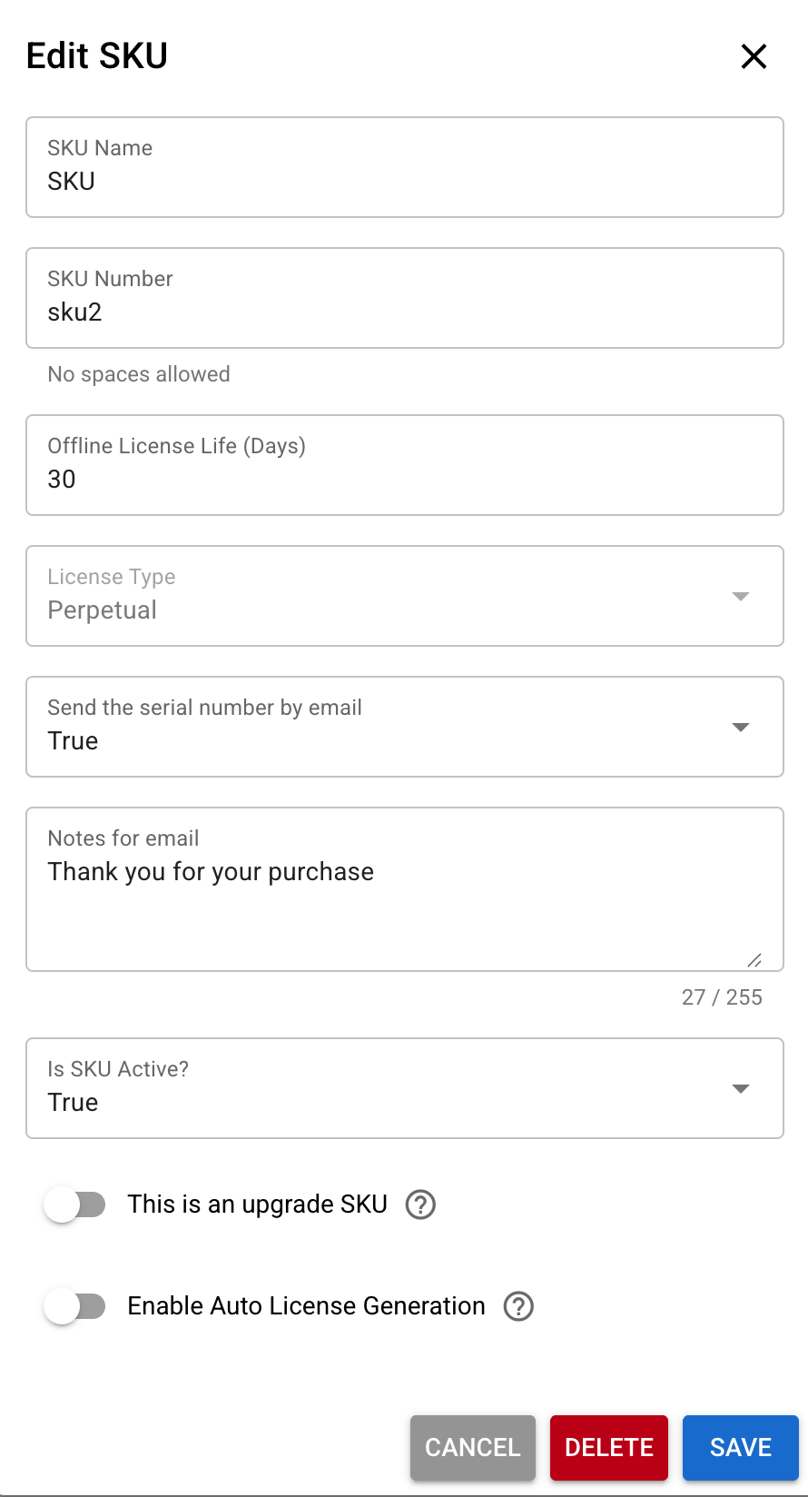808x1497 pixels.
Task: Click the 'No spaces allowed' hint text
Action: [139, 374]
